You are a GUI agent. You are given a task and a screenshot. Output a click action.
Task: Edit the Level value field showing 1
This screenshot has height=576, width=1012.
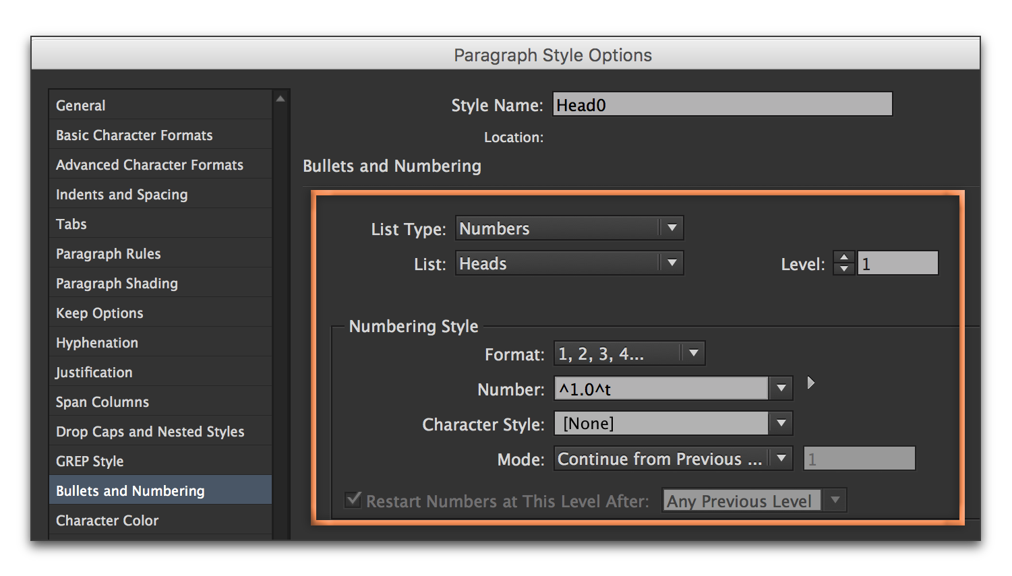tap(897, 263)
